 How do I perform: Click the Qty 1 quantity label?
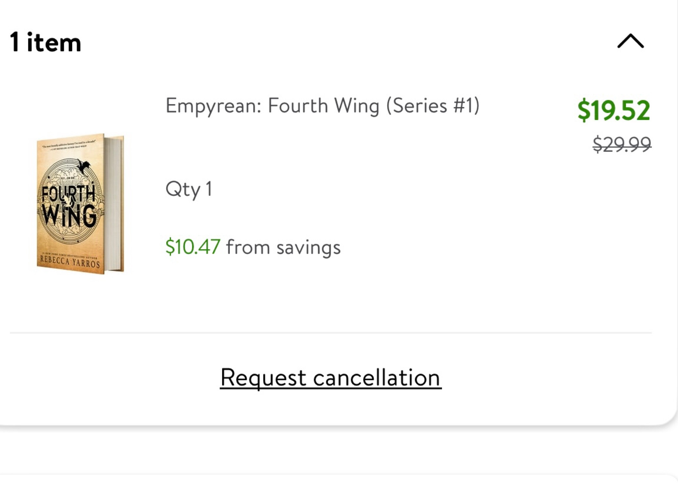[x=189, y=189]
